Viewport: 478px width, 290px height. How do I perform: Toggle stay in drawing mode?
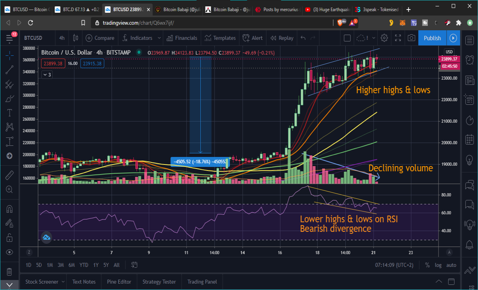click(10, 223)
